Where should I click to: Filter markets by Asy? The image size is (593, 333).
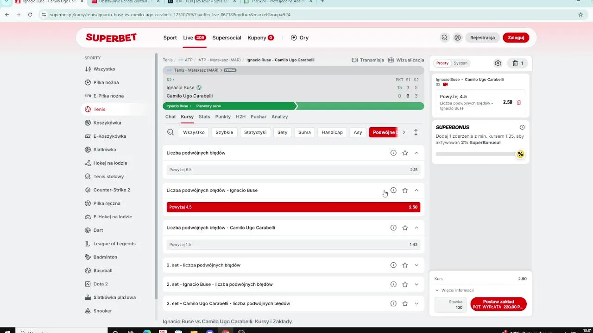pos(358,132)
